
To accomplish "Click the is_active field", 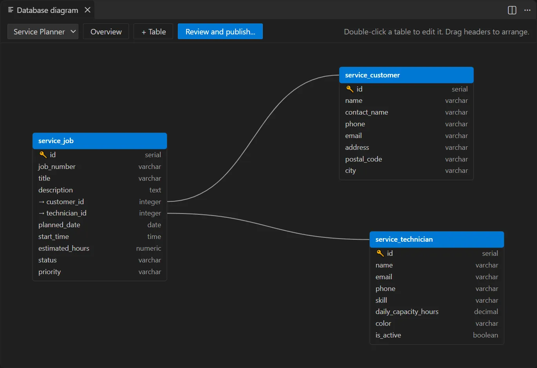I will click(x=437, y=335).
